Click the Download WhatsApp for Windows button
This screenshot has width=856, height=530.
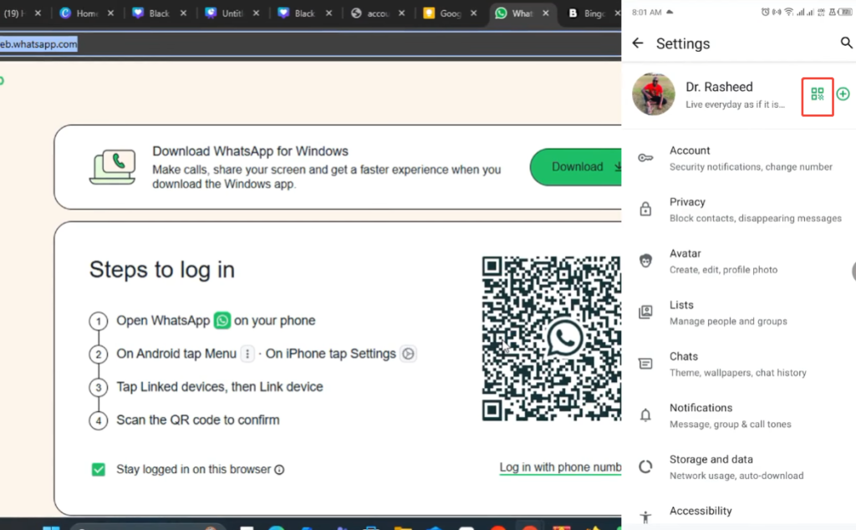click(x=576, y=167)
